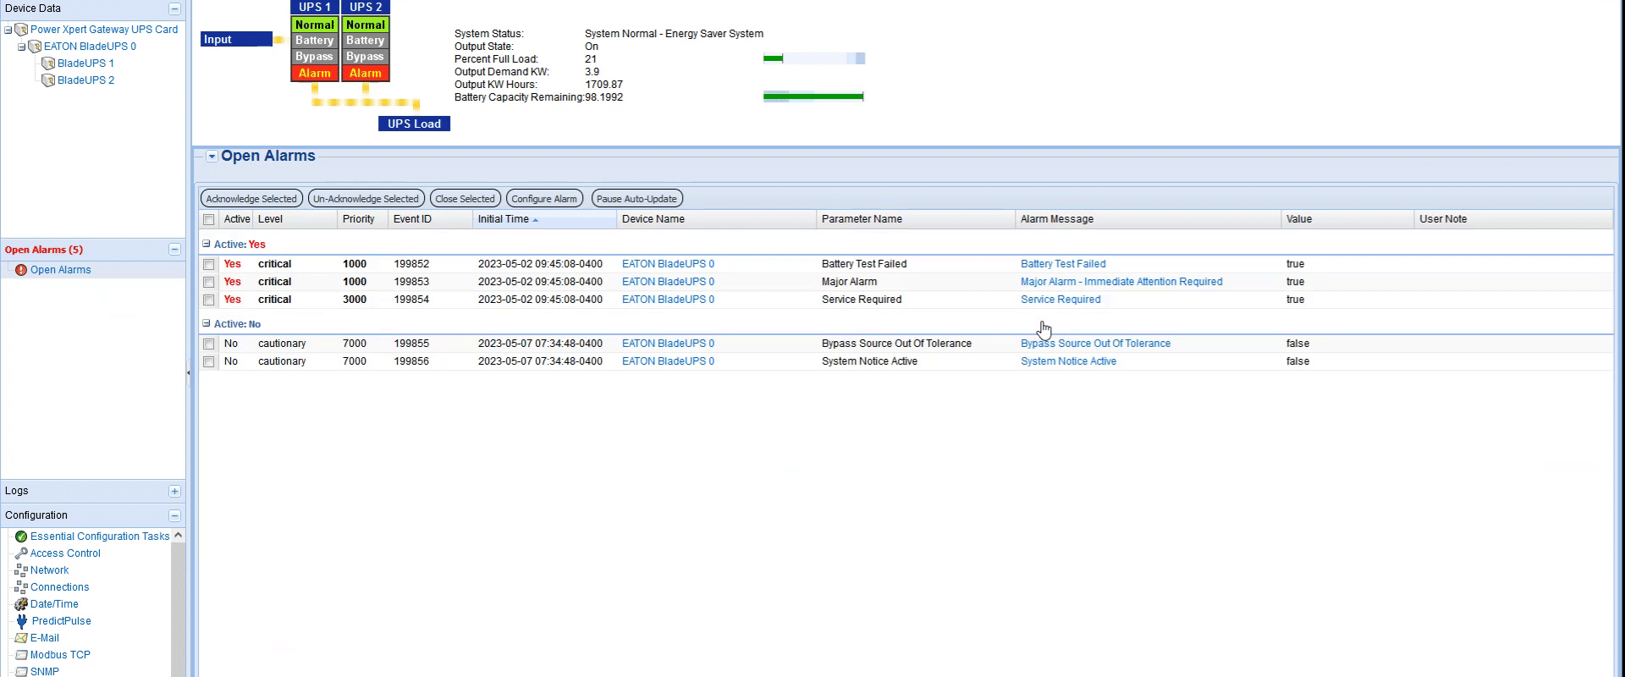Collapse the Device Data panel
Image resolution: width=1625 pixels, height=677 pixels.
174,9
